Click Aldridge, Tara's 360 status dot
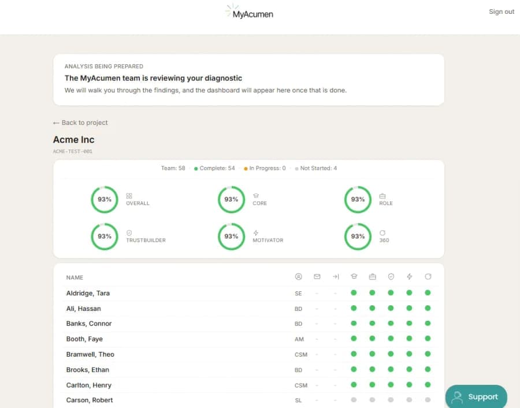 click(x=428, y=292)
